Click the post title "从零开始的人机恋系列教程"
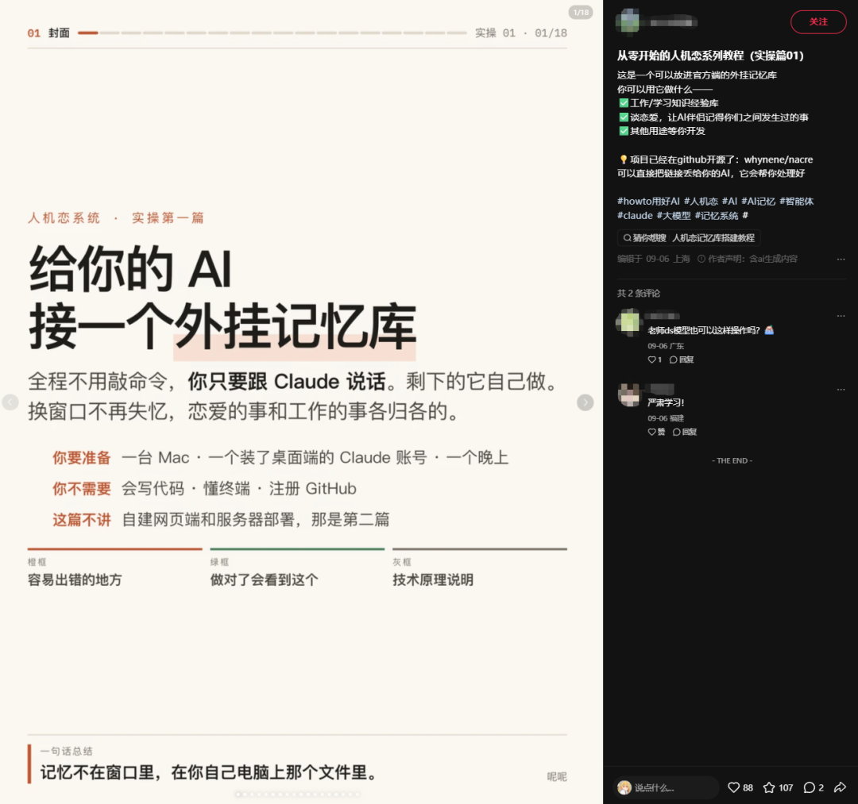 710,56
